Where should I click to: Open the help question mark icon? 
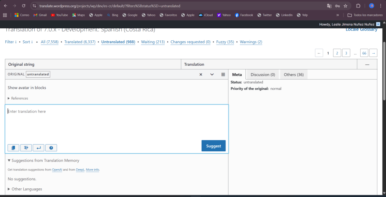point(51,148)
